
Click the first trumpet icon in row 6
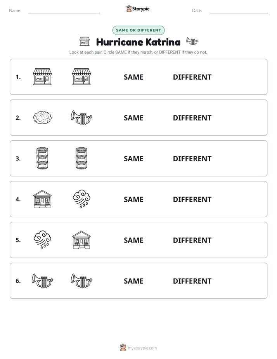(42, 281)
